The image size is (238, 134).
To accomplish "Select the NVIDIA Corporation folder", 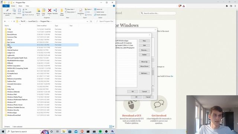I will [14, 66].
